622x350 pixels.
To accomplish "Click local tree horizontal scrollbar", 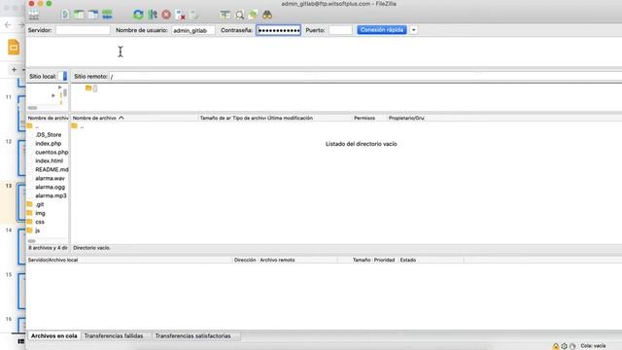I will click(x=32, y=108).
